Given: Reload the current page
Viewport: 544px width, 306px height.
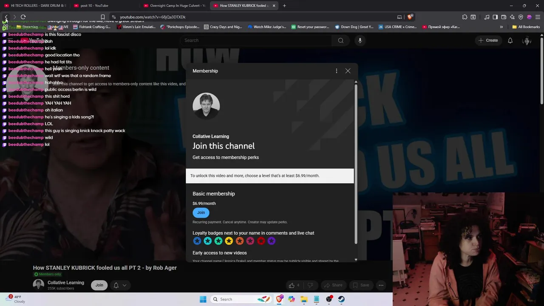Looking at the screenshot, I should 23,17.
